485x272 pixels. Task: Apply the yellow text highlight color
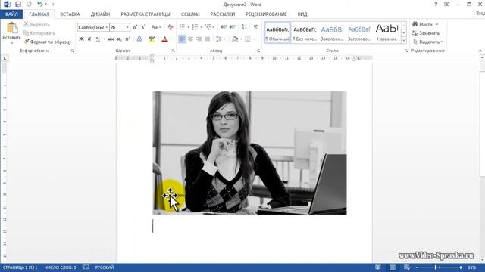coord(152,39)
